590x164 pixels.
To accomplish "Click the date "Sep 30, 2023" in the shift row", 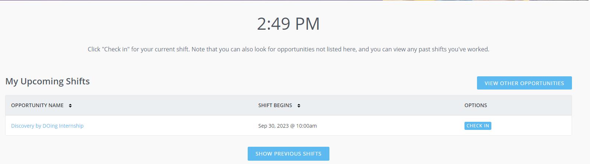I will [x=273, y=126].
